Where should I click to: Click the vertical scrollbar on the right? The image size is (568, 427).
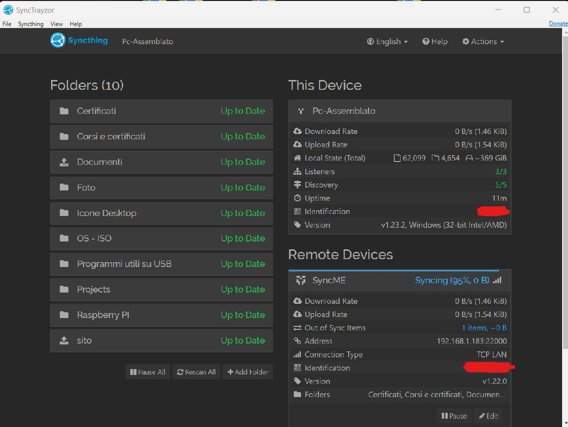565,192
